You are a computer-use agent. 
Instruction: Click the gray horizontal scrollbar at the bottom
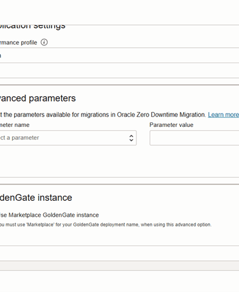[119, 266]
